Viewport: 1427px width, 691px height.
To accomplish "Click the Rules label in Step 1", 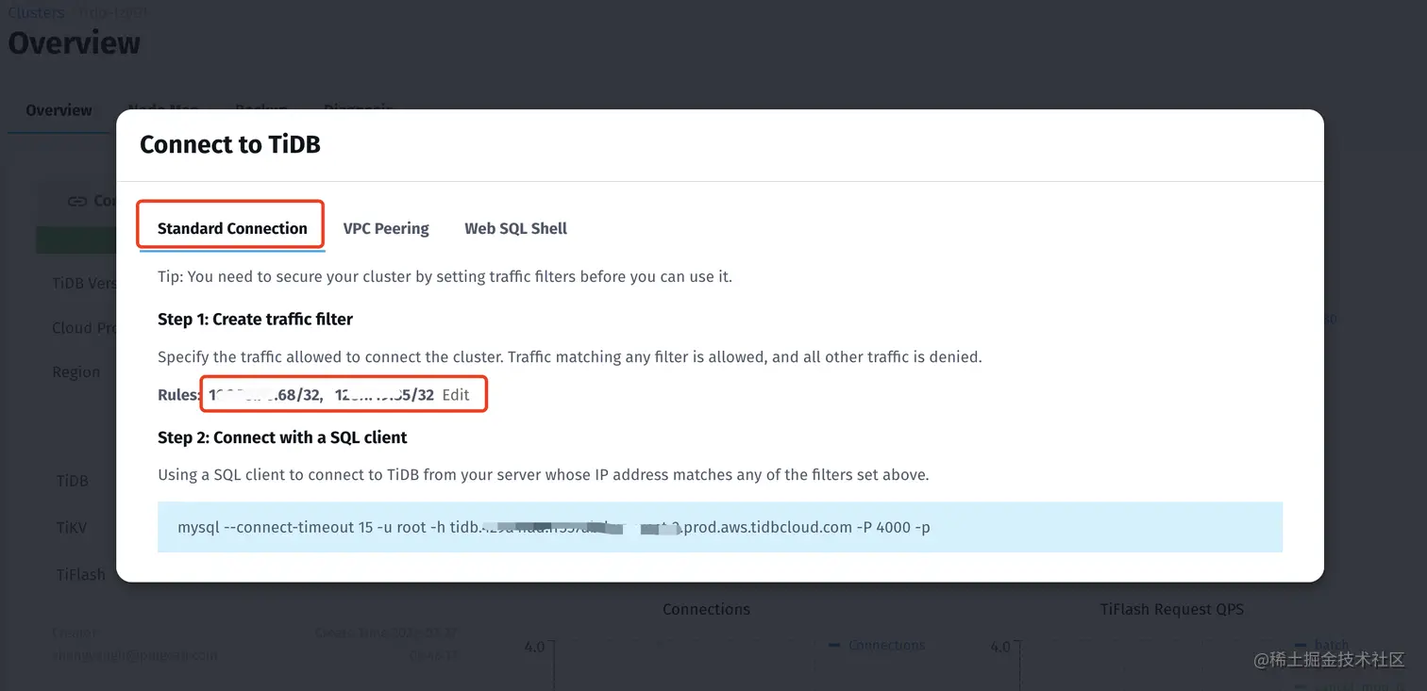I will 178,395.
